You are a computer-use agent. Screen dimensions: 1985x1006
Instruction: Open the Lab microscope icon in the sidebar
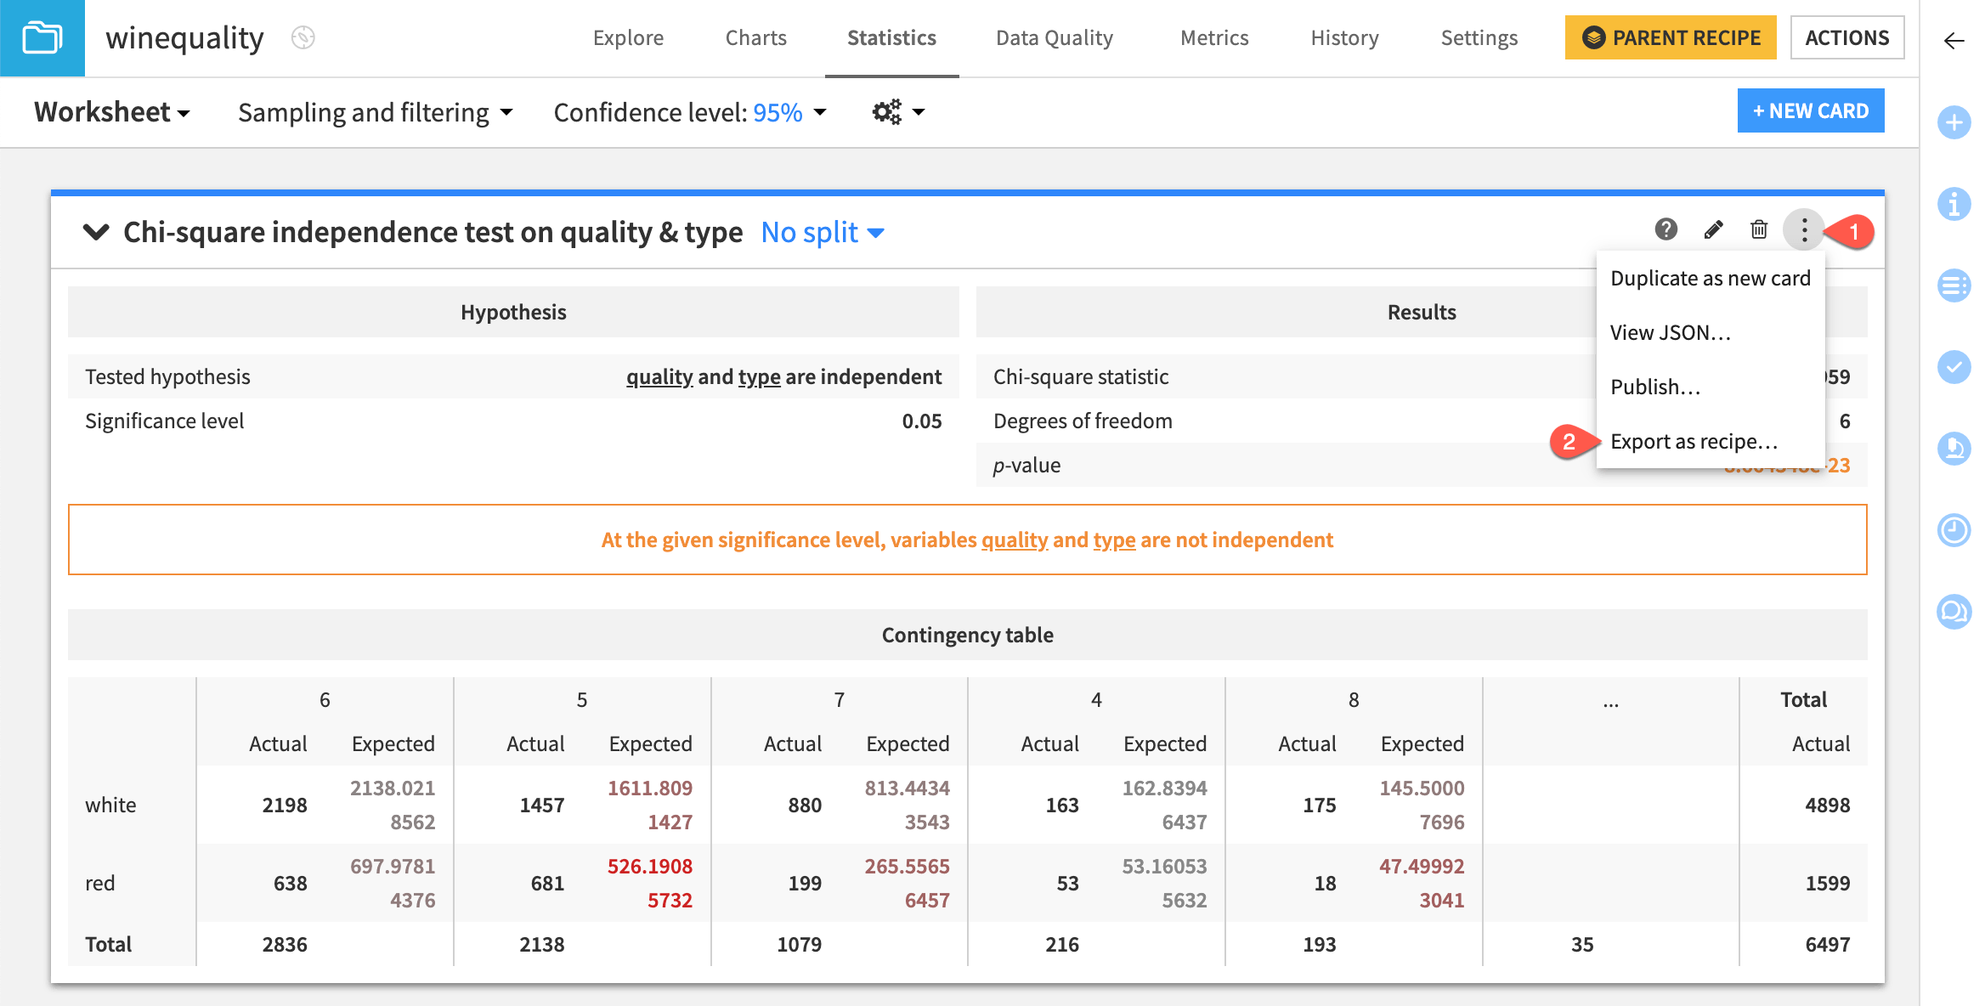tap(1954, 449)
